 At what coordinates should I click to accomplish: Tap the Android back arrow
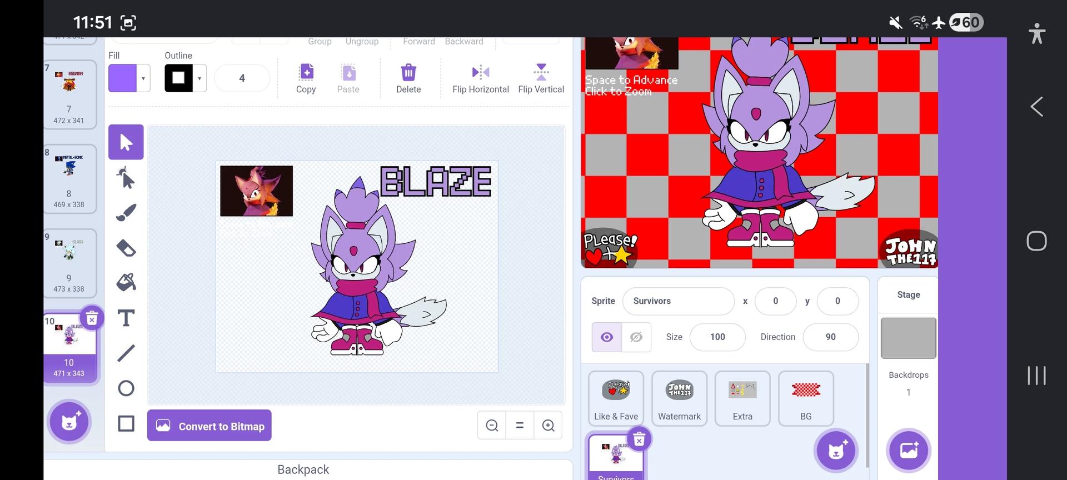1036,107
